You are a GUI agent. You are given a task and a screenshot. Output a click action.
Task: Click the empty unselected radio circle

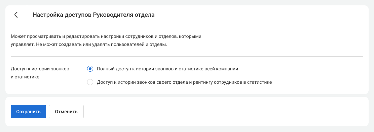[90, 82]
